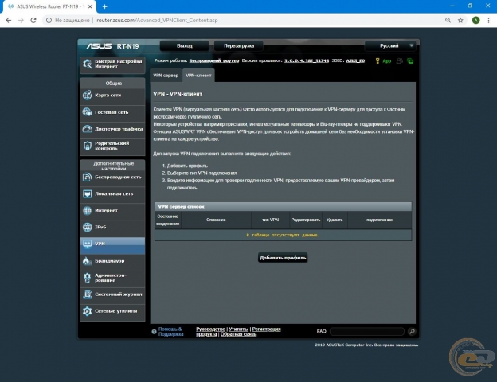Click inside the FAQ search field
The height and width of the screenshot is (382, 497).
click(x=366, y=331)
